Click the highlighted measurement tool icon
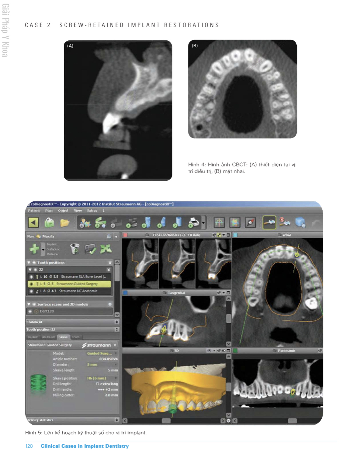The image size is (362, 471). 269,222
